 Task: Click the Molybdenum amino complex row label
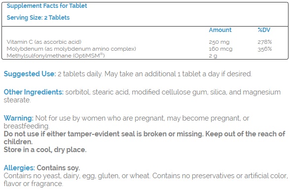tap(71, 49)
